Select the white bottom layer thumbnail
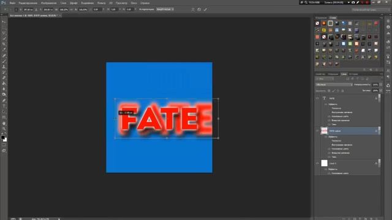 pyautogui.click(x=324, y=163)
